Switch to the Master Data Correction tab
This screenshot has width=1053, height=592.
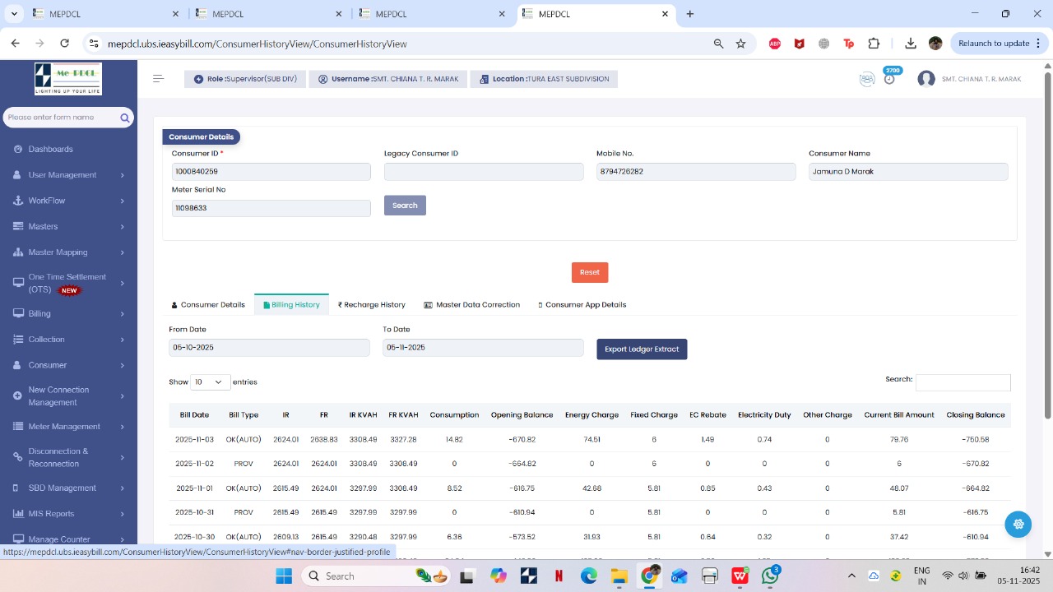click(471, 304)
